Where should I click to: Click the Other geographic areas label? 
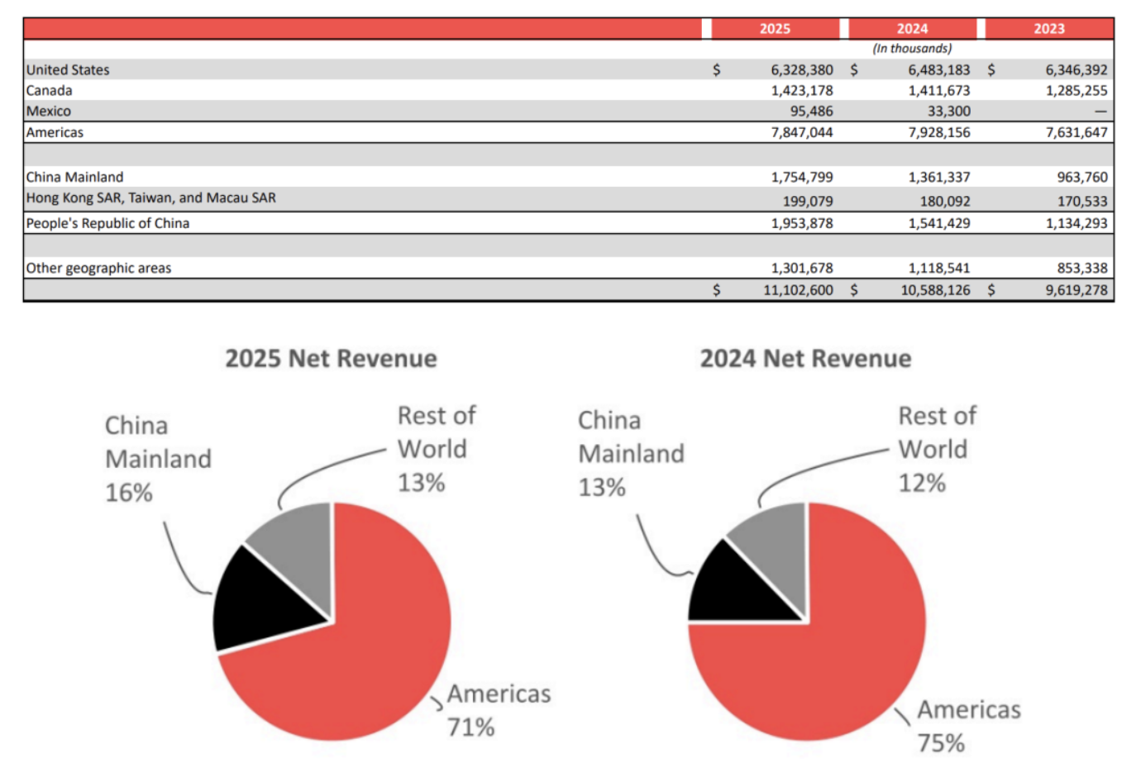click(x=98, y=268)
